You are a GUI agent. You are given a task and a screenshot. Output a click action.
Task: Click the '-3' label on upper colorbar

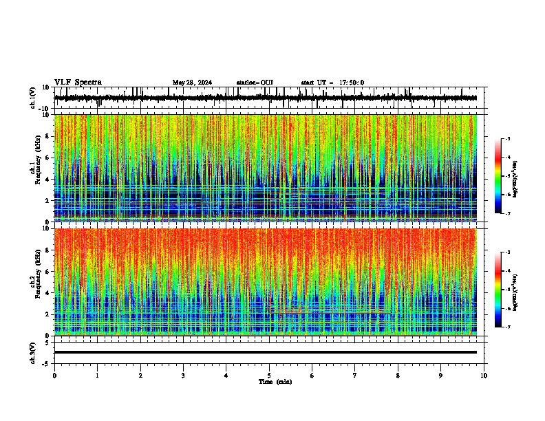coord(507,139)
